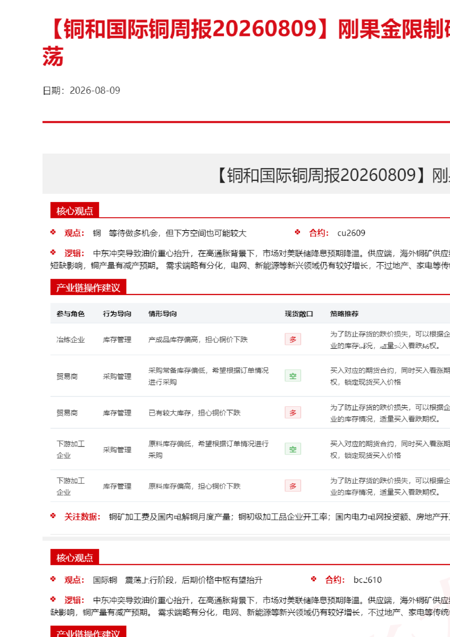
Task: Click the 参与角色 column header
Action: [x=70, y=314]
